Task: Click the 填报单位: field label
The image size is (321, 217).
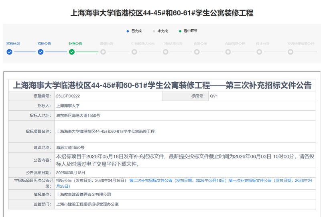Action: [42, 194]
